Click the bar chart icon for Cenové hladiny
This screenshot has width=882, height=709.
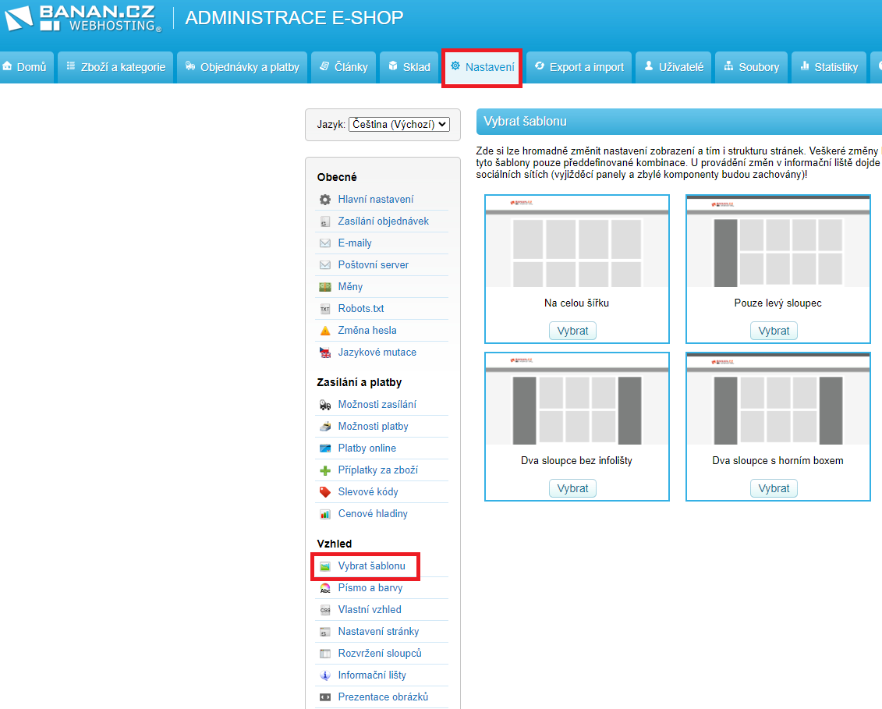325,514
